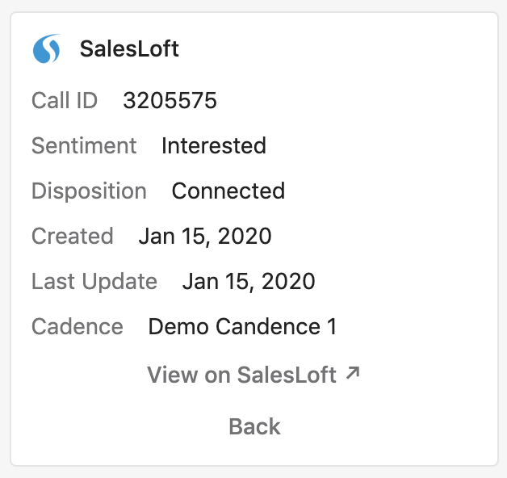Image resolution: width=507 pixels, height=478 pixels.
Task: Click the Created date Jan 15, 2020
Action: (205, 236)
